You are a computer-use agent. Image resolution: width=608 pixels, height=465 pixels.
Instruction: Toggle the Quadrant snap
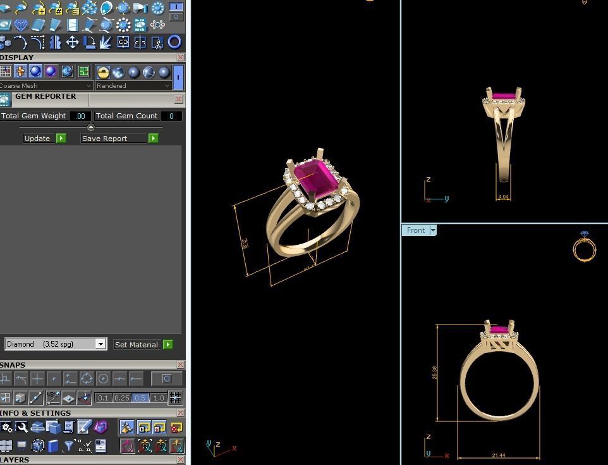coord(87,378)
